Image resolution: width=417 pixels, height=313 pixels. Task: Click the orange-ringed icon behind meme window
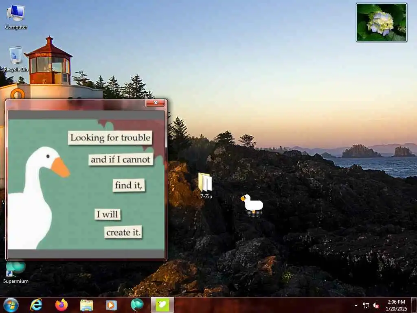coord(18,94)
